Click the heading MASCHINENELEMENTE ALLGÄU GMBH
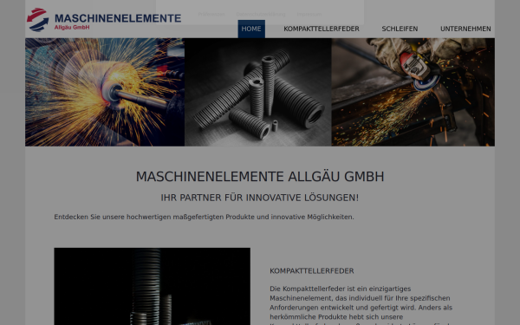 tap(260, 177)
